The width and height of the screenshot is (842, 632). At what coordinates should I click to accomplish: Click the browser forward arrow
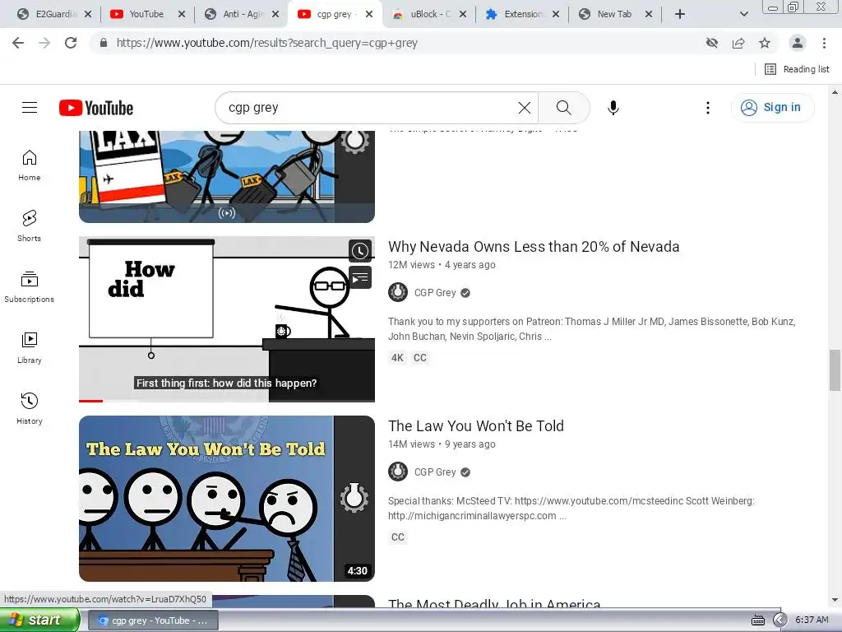click(x=44, y=43)
